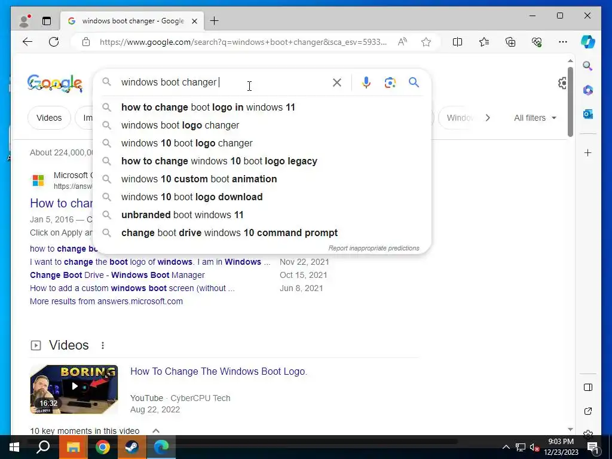Open I want to change the boot logo result

(x=150, y=262)
